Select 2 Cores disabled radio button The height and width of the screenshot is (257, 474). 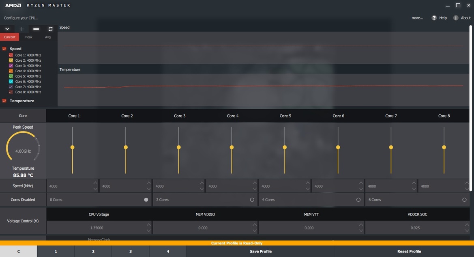(x=252, y=199)
